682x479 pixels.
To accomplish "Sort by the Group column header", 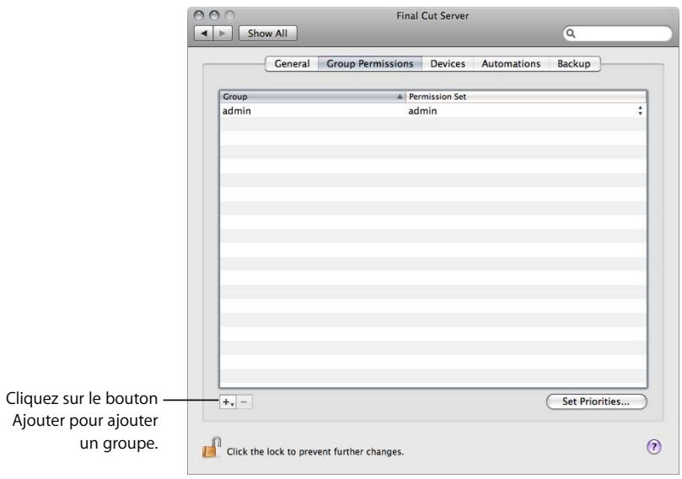I will pyautogui.click(x=313, y=97).
